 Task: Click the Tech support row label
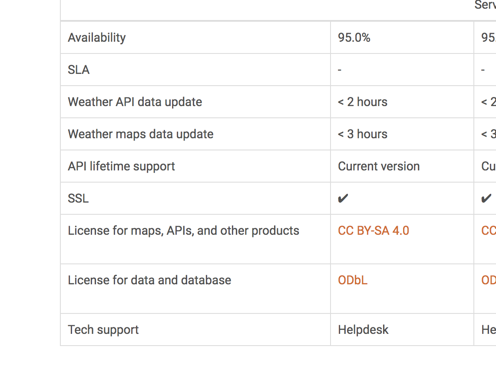pyautogui.click(x=103, y=330)
